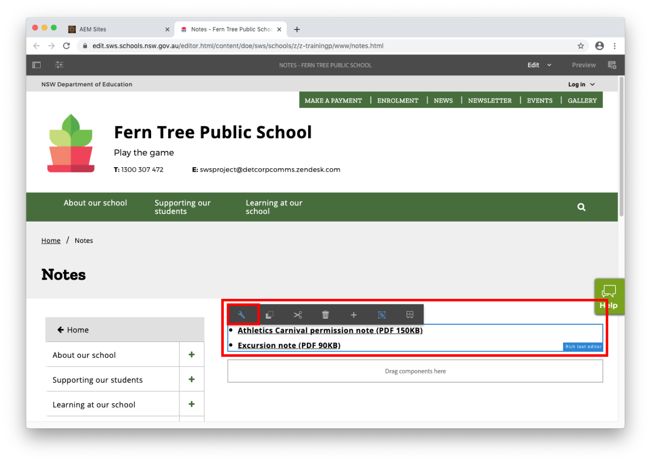Screen dimensions: 651x463
Task: Follow the Home breadcrumb link
Action: coord(51,240)
